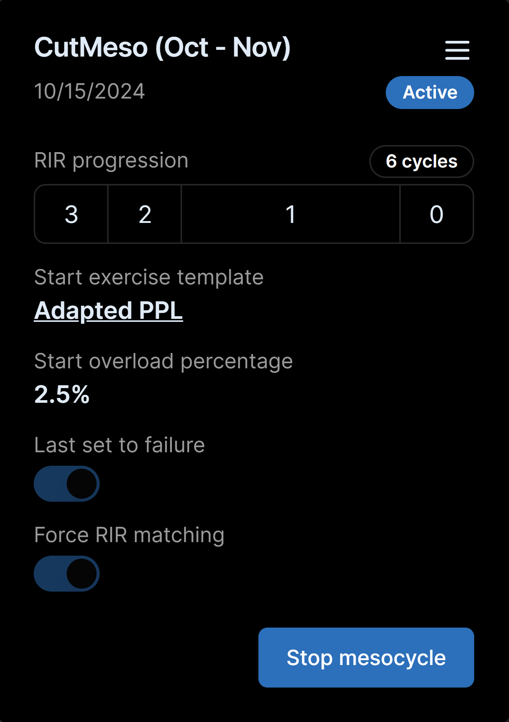Click the Last set to failure label
Screen dimensions: 509x722
coord(119,445)
